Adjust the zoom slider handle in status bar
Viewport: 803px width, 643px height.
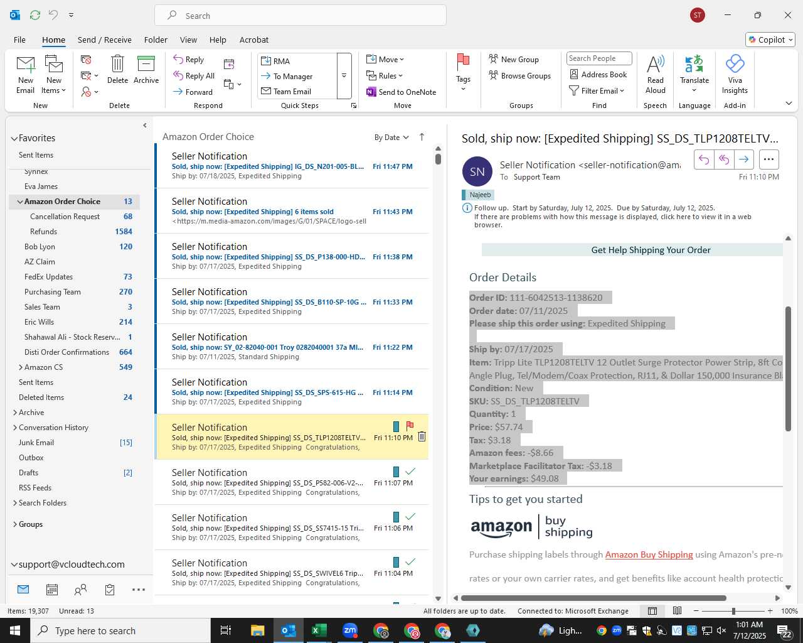(x=733, y=611)
